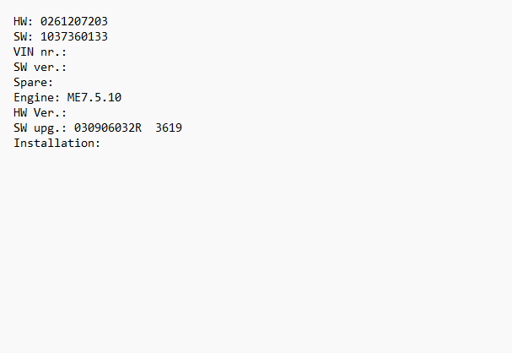Click the capitalized "Ver.:" text

click(x=51, y=112)
